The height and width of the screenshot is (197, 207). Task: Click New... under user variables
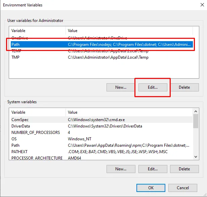coord(121,87)
